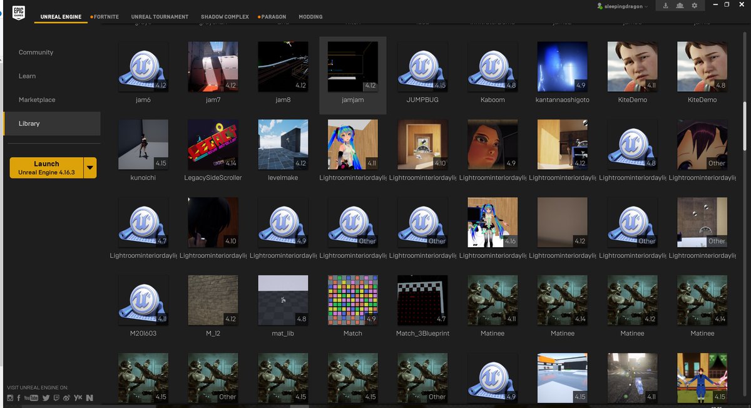Switch to the Fortnite tab
751x408 pixels.
click(x=106, y=17)
